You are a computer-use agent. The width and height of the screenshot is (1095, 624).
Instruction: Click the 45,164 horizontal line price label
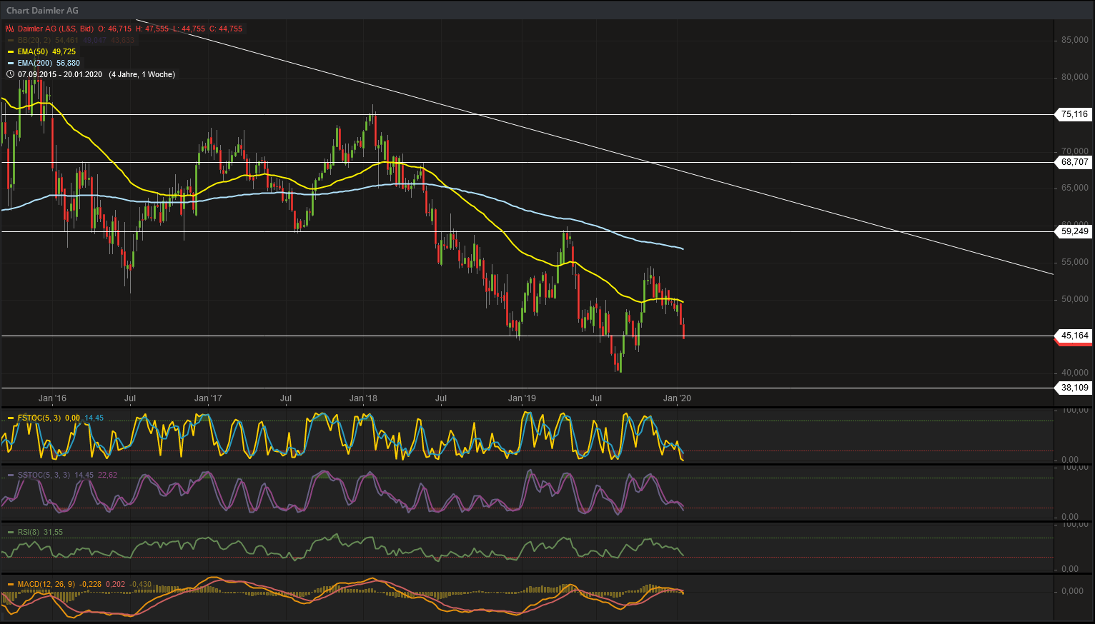click(x=1074, y=336)
